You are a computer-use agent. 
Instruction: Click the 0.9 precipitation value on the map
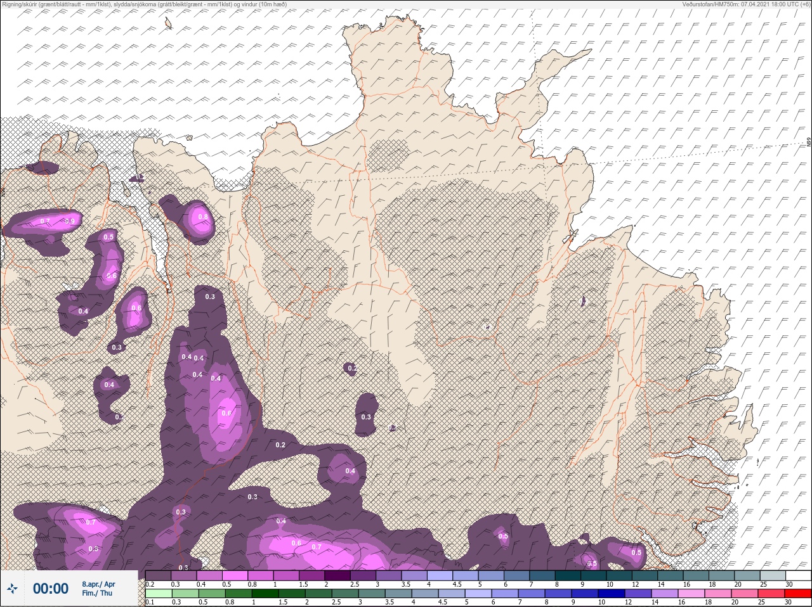pyautogui.click(x=70, y=221)
